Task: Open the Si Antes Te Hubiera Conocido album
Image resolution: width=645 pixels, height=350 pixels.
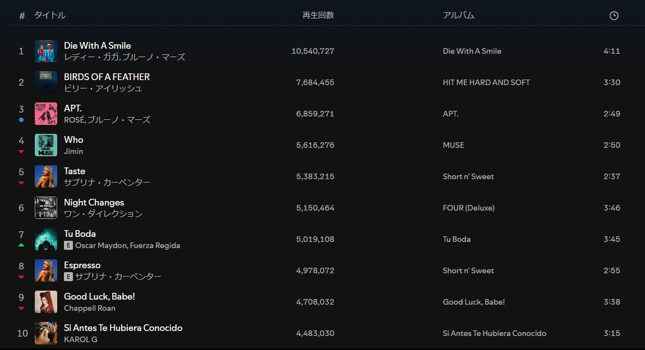Action: tap(495, 333)
